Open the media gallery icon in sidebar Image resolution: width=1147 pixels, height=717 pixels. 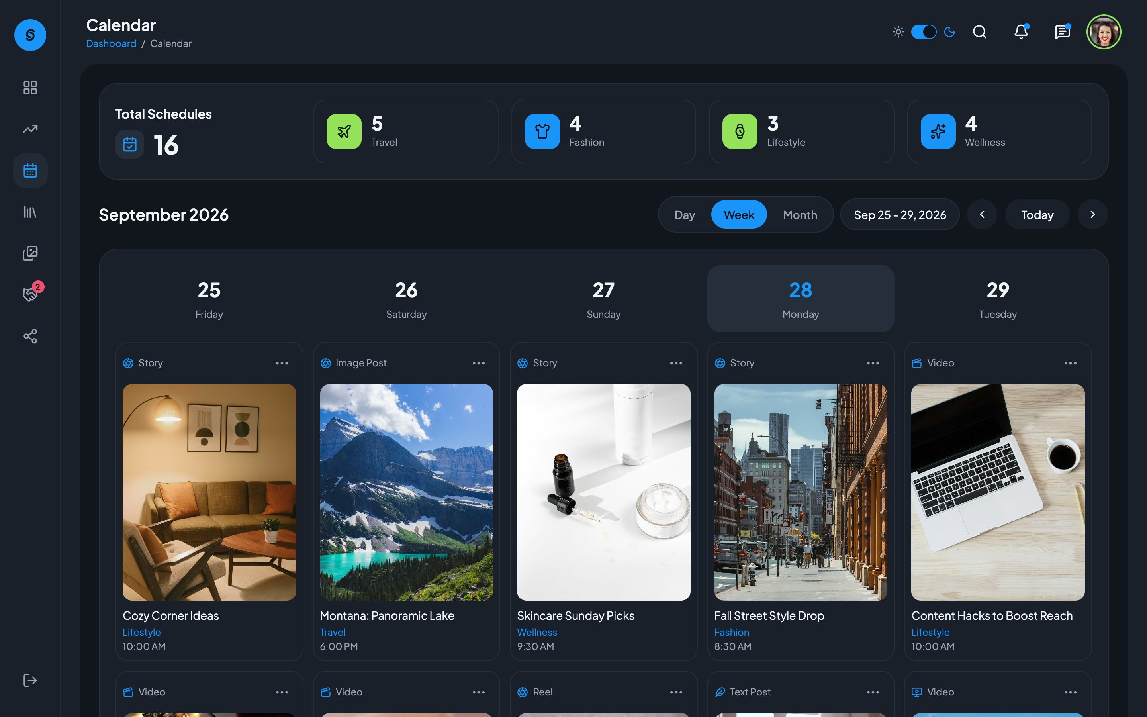coord(30,253)
